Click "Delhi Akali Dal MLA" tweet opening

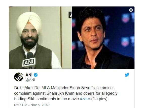32,88
